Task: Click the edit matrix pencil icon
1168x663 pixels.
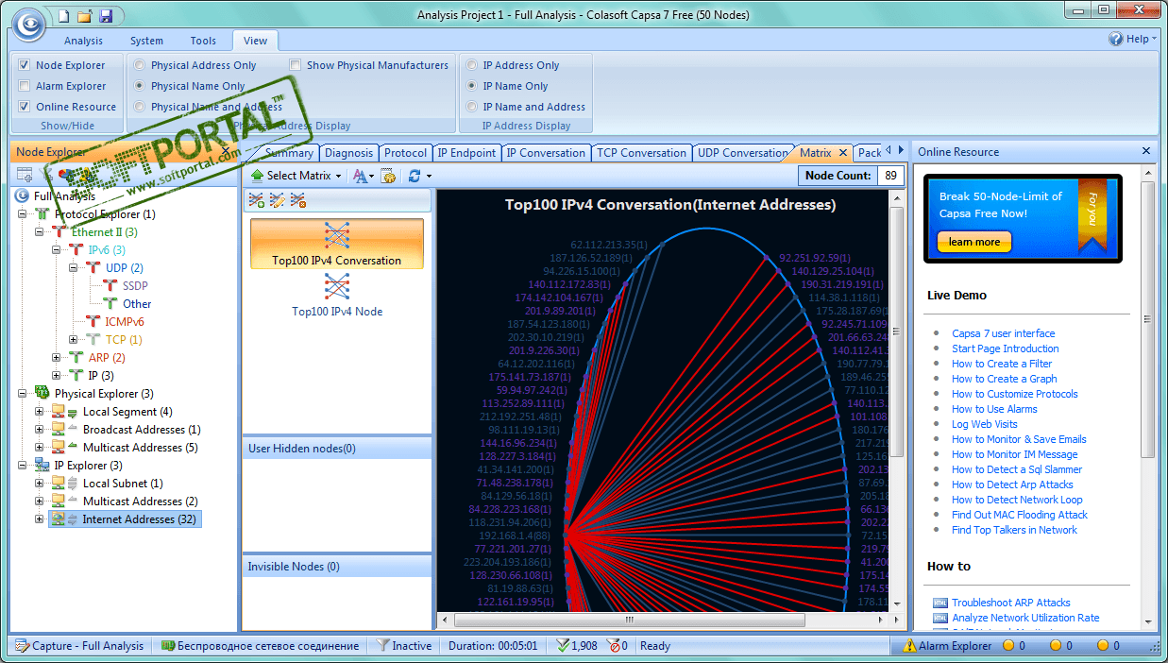Action: click(277, 200)
